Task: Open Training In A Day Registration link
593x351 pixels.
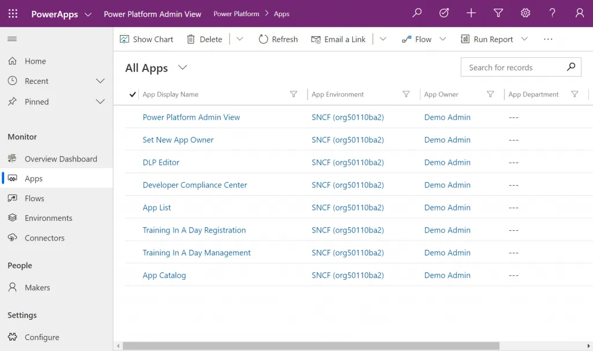Action: click(194, 230)
